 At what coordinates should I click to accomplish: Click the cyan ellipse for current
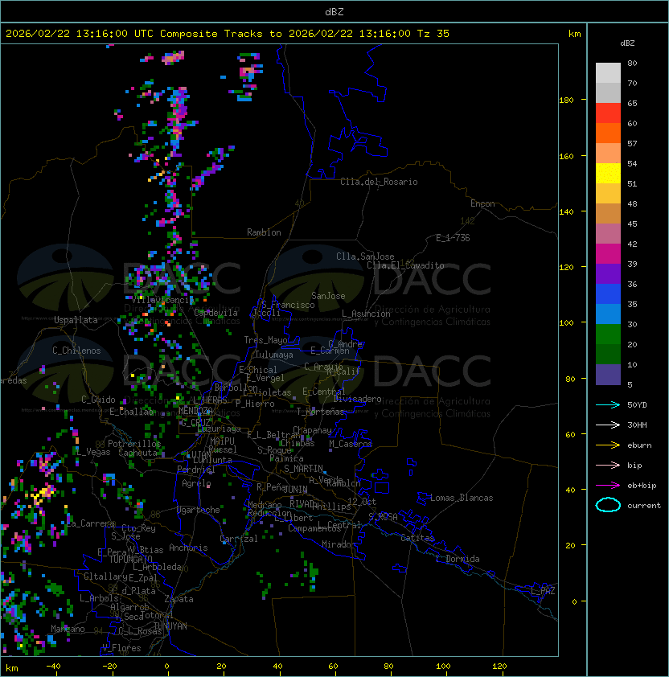click(608, 505)
